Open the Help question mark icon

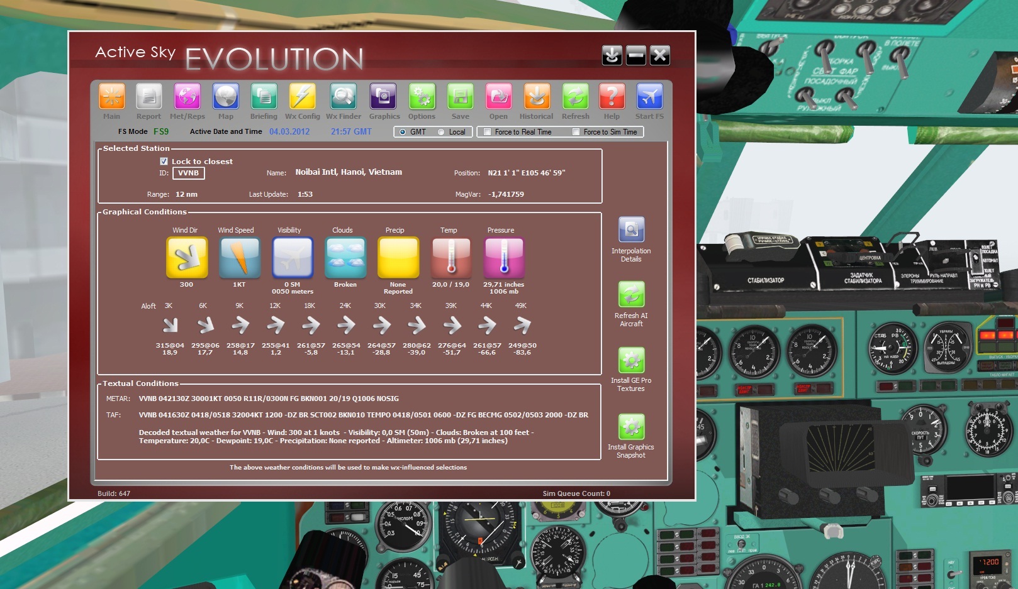click(x=612, y=97)
